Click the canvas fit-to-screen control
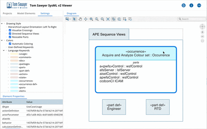 [202, 41]
